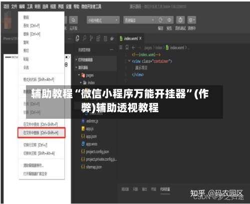The image size is (250, 204).
Task: Collapse the 演示源码 project section
Action: [95, 67]
